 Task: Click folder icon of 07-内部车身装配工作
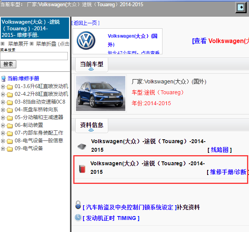(x=10, y=133)
